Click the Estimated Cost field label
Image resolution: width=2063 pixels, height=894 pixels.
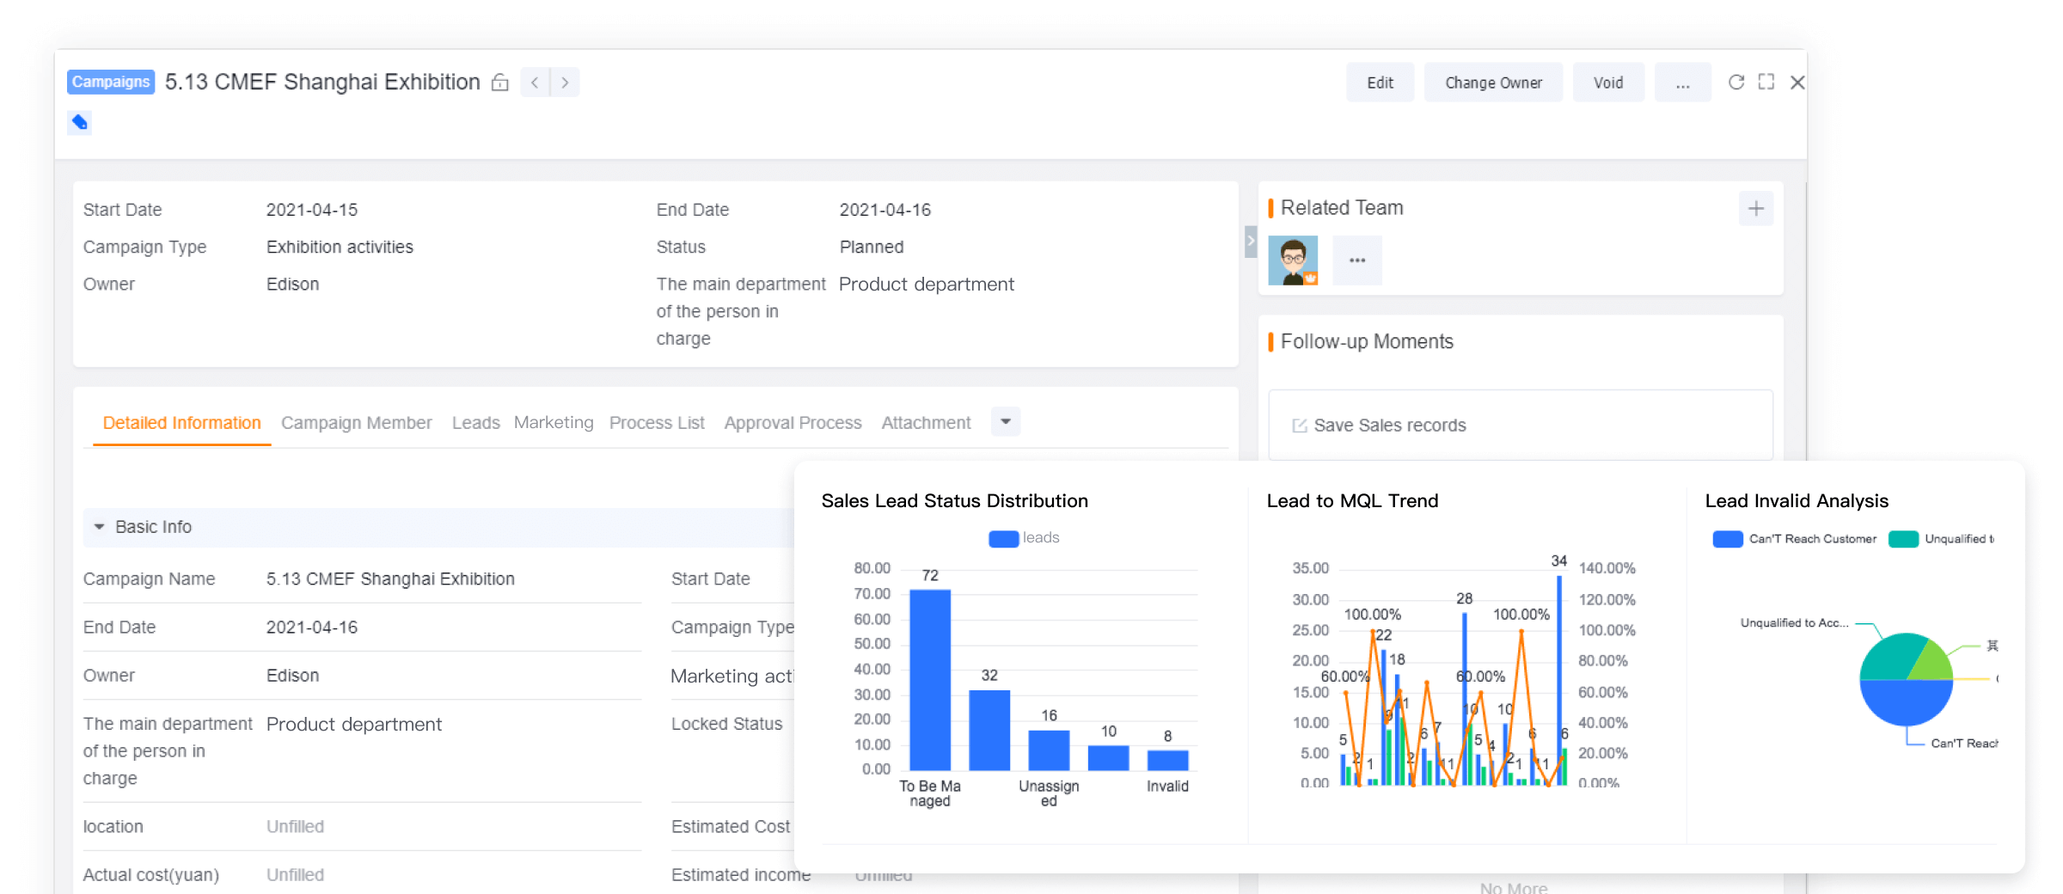click(730, 827)
